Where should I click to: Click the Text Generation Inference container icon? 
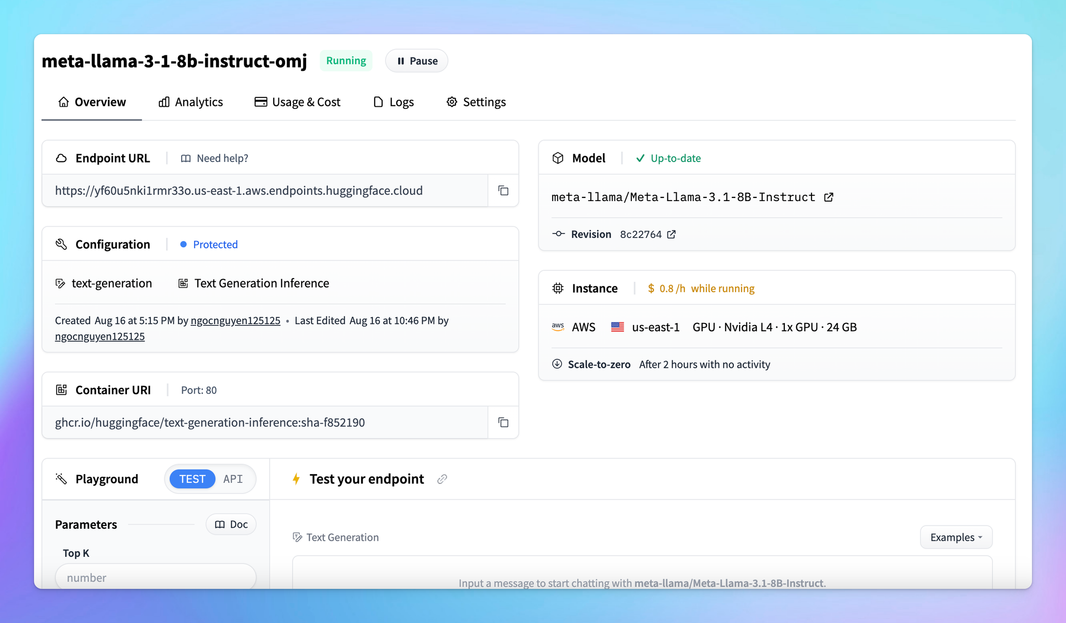183,283
